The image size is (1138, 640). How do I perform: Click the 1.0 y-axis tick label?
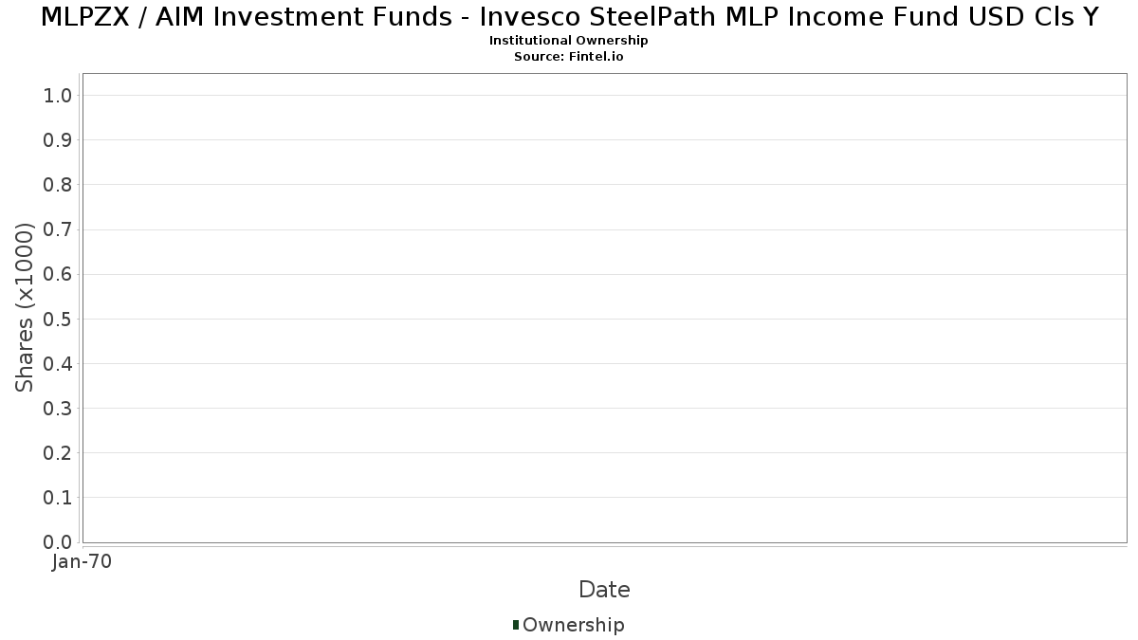click(x=58, y=95)
